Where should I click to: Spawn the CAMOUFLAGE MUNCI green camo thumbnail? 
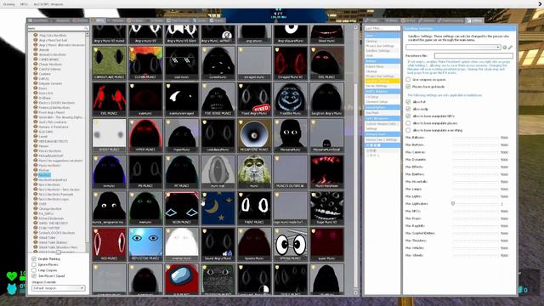point(110,63)
